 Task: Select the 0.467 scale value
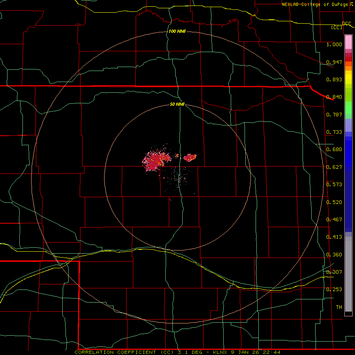tap(334, 219)
